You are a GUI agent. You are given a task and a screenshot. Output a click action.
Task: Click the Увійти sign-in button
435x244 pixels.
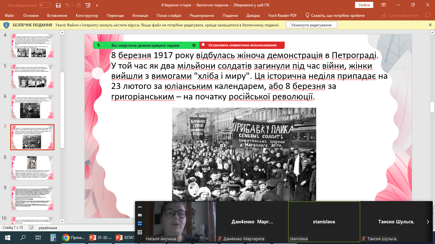[364, 5]
